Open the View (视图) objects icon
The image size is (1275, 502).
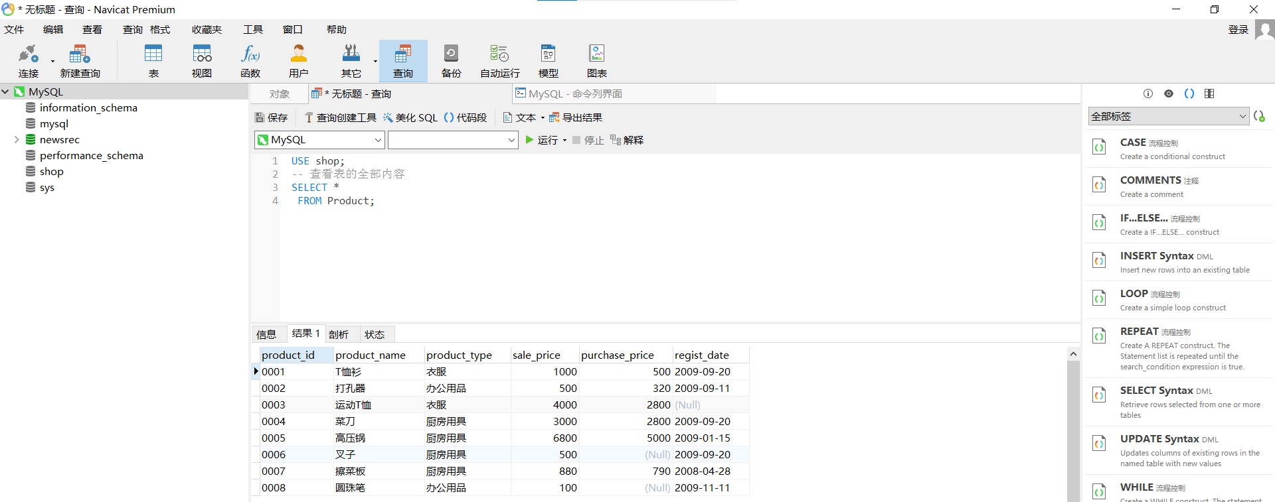(202, 60)
